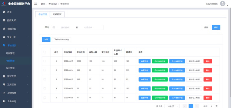Click the 数据大屏 chart icon
Viewport: 231px width, 108px height.
click(4, 20)
